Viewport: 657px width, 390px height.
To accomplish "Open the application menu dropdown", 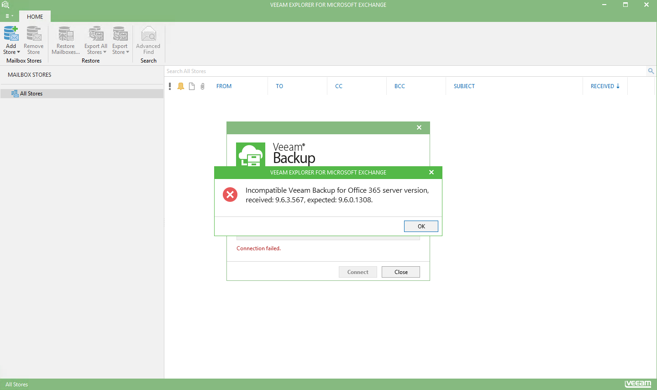I will click(9, 16).
